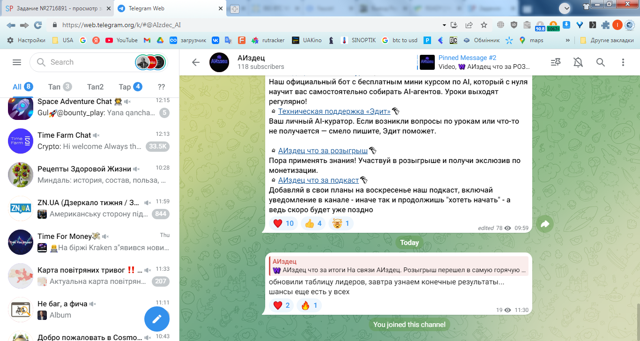Open the Другие закладки folder
This screenshot has width=640, height=341.
pos(607,40)
